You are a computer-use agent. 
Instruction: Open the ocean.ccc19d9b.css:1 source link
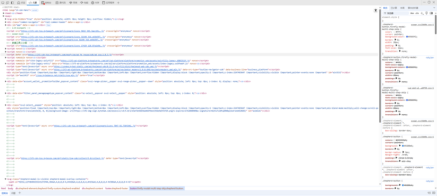[x=422, y=25]
